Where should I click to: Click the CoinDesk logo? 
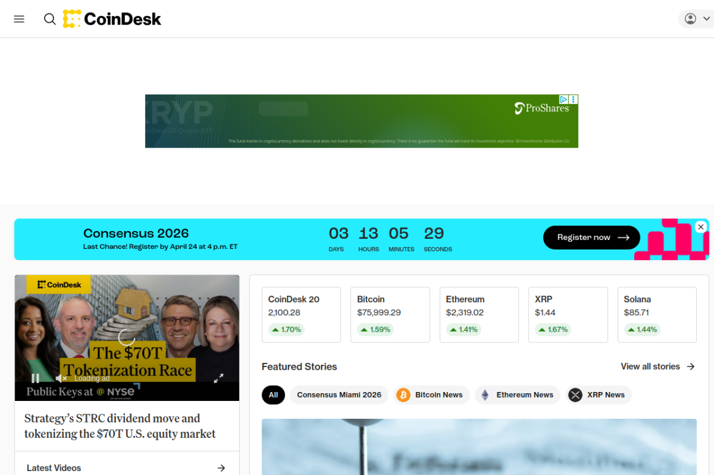112,19
